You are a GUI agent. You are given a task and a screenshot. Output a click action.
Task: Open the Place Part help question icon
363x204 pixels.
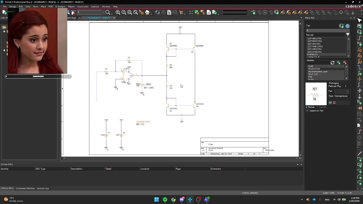click(x=347, y=26)
